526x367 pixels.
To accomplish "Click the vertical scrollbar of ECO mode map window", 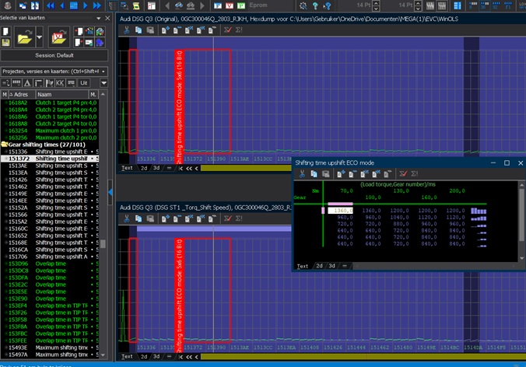I will point(521,221).
